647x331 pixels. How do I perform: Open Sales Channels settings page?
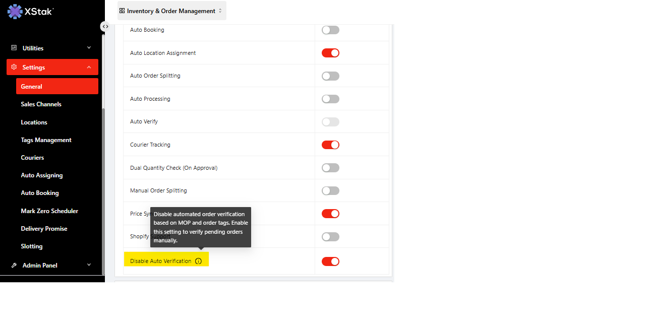click(41, 104)
